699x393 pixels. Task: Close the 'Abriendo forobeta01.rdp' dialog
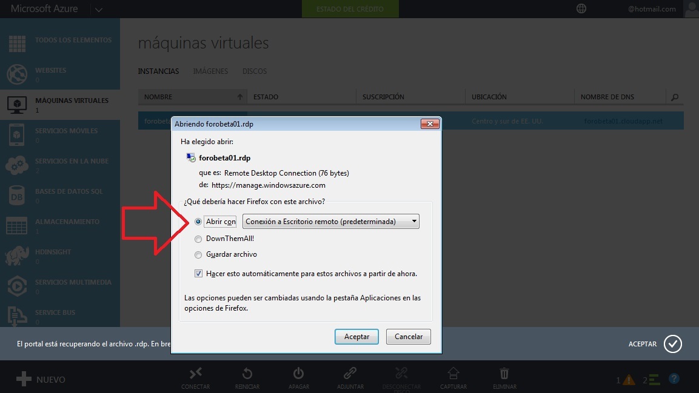pyautogui.click(x=430, y=124)
